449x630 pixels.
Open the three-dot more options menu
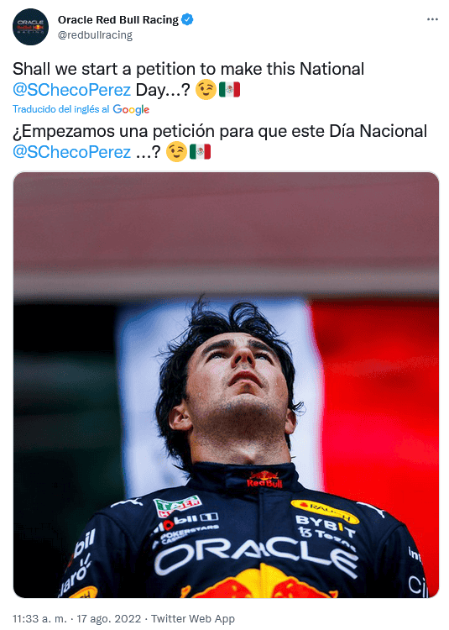click(432, 19)
